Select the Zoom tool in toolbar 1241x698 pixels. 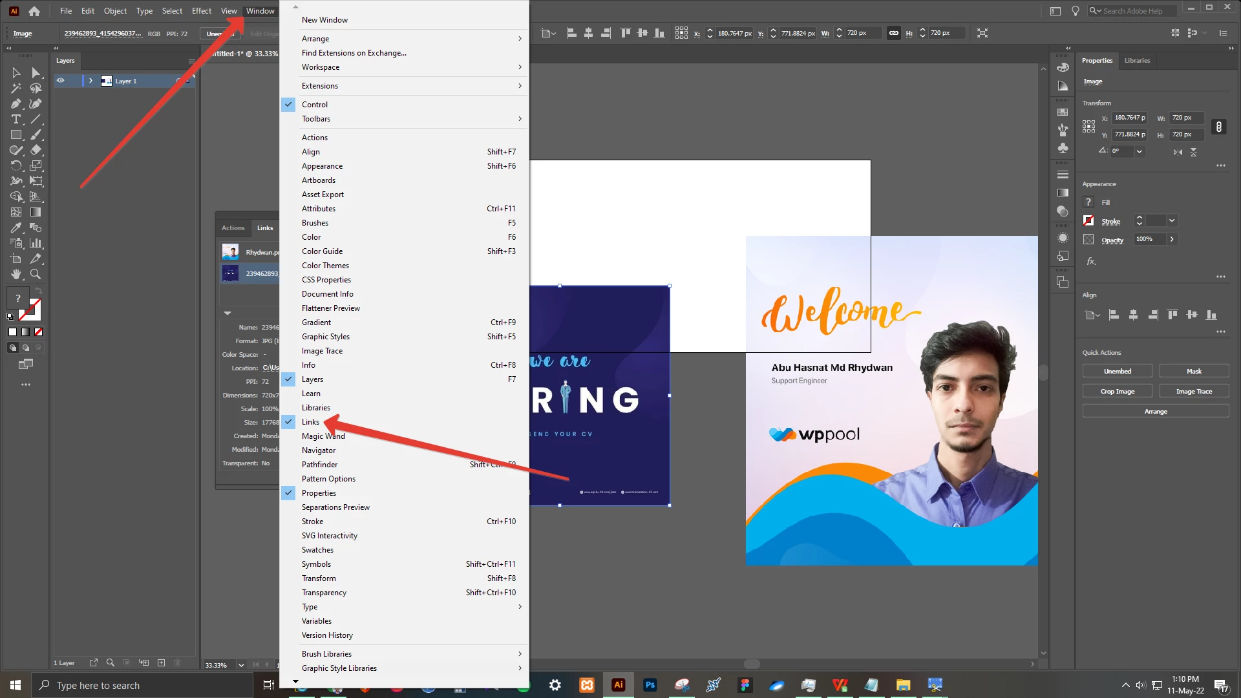[x=36, y=275]
